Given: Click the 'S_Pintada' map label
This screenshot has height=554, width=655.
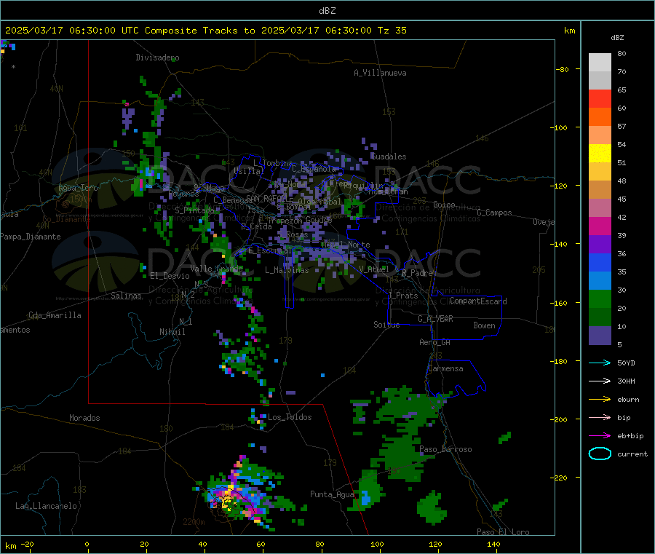Looking at the screenshot, I should tap(194, 210).
